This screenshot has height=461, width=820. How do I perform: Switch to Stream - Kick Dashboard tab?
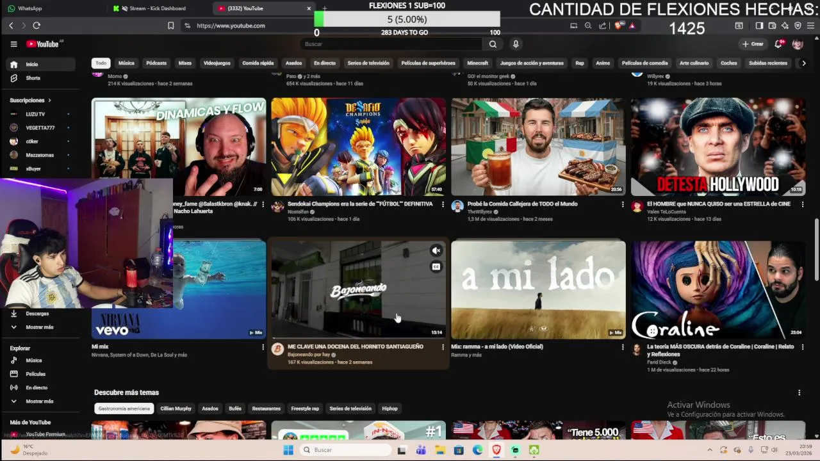click(160, 8)
